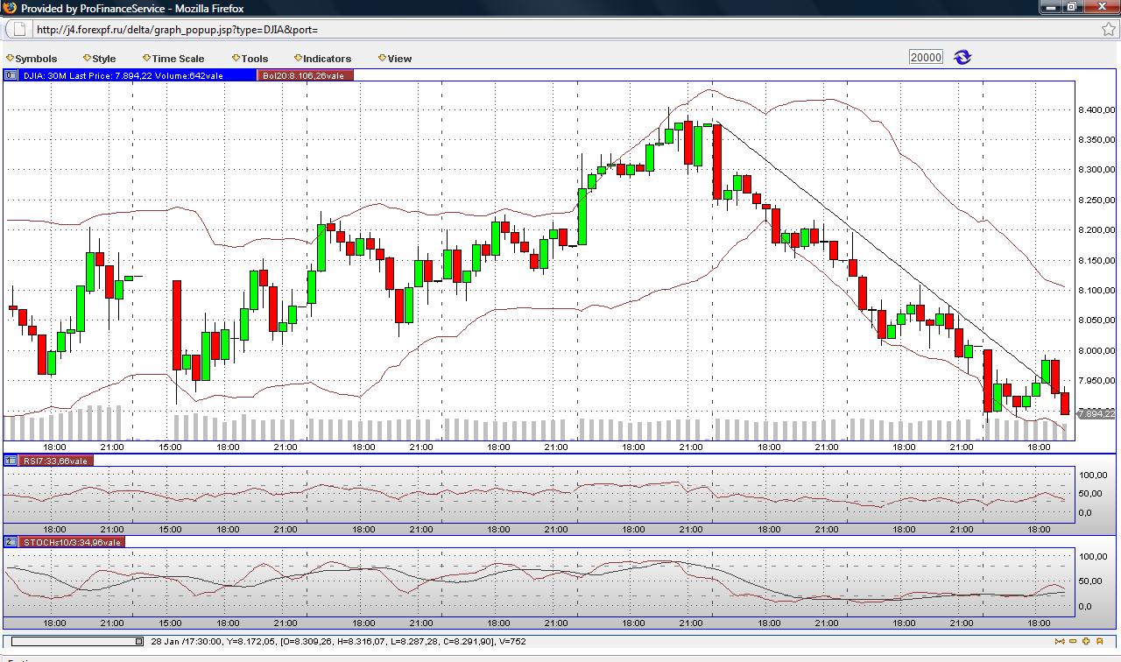This screenshot has height=662, width=1121.
Task: Click the compress-chart bowtie icon in corner
Action: tap(1059, 641)
